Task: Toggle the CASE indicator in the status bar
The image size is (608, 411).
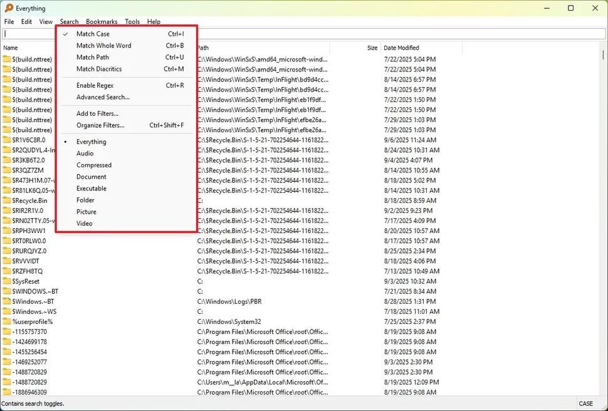Action: coord(585,403)
